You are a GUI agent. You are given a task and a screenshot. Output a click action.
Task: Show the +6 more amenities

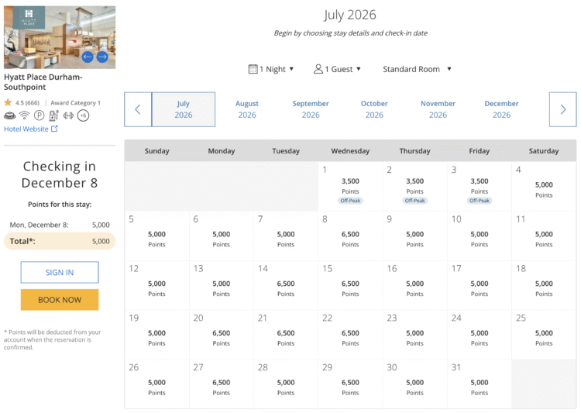tap(84, 115)
